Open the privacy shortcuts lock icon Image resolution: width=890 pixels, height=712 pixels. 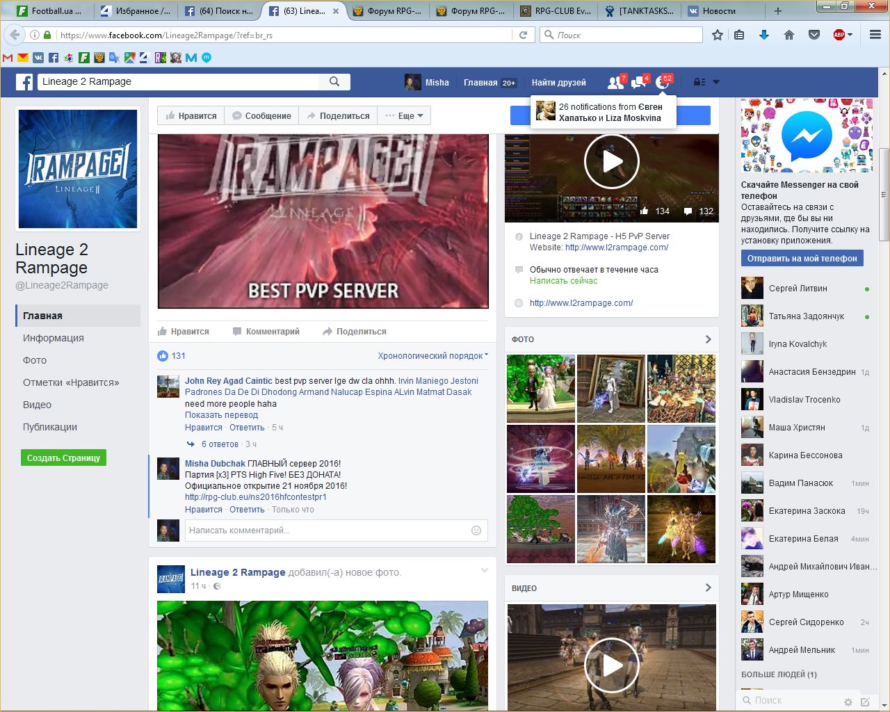[x=699, y=82]
